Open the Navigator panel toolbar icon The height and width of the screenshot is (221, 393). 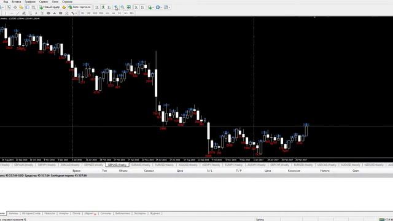click(x=27, y=7)
